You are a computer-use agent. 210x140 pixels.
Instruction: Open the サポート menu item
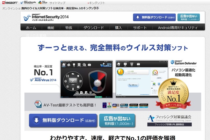click(140, 28)
